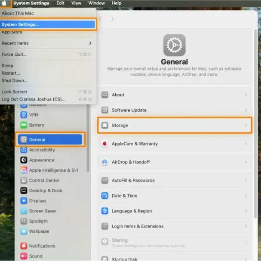Click the Date & Time calendar icon
The height and width of the screenshot is (261, 261).
pyautogui.click(x=105, y=196)
